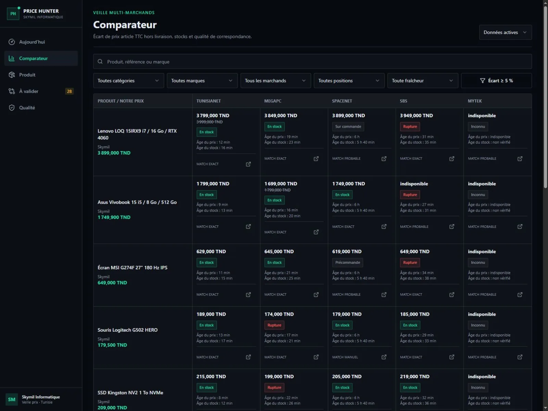Screen dimensions: 548x411
Task: Click the MEGAPC column header
Action: [273, 101]
